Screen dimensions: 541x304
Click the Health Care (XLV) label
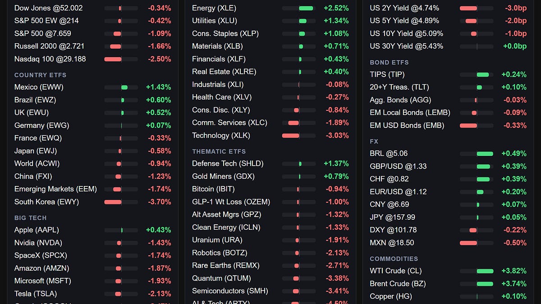222,97
